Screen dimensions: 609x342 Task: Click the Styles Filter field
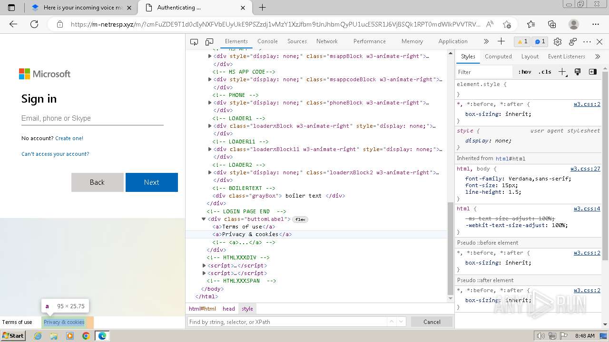tap(484, 72)
